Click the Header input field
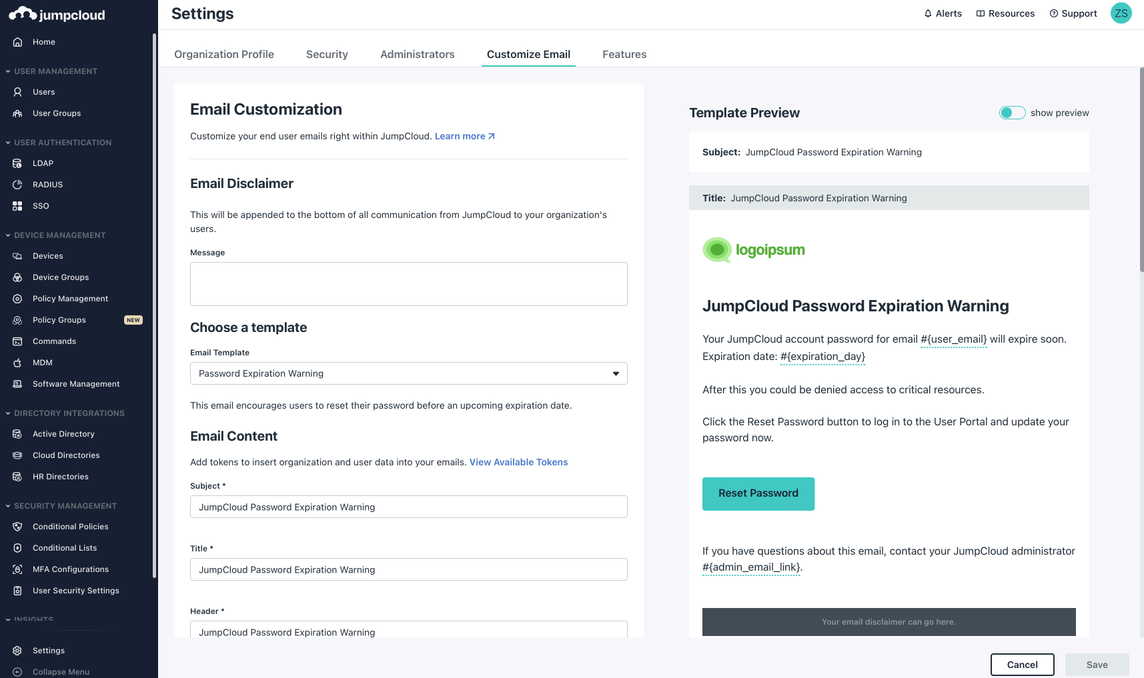The width and height of the screenshot is (1144, 678). coord(409,629)
